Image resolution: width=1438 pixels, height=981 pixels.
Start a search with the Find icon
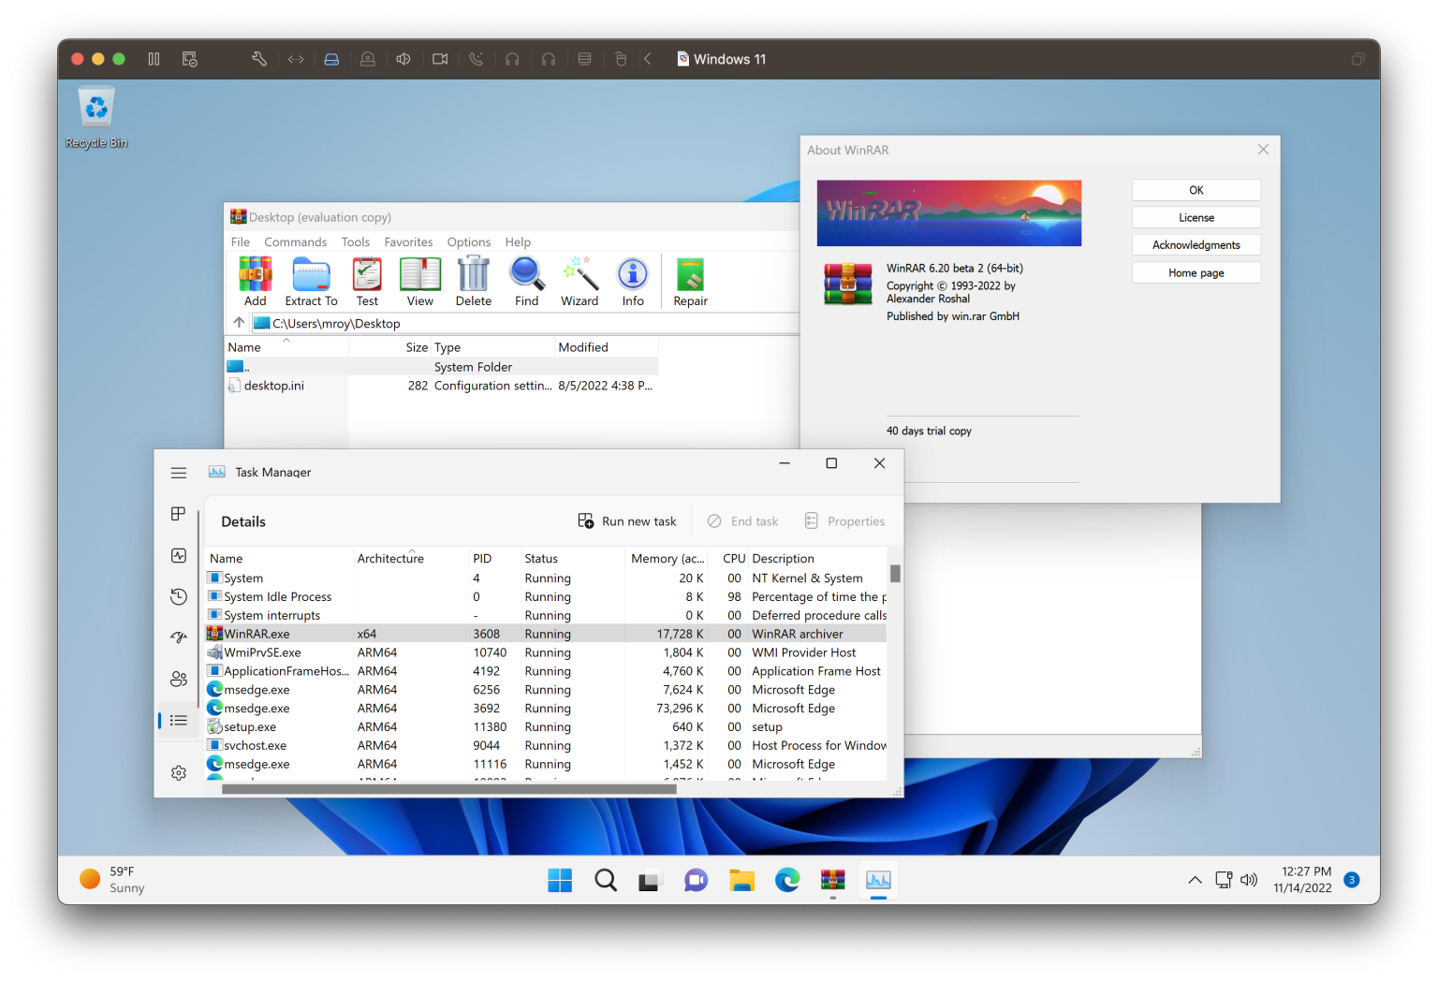tap(526, 281)
